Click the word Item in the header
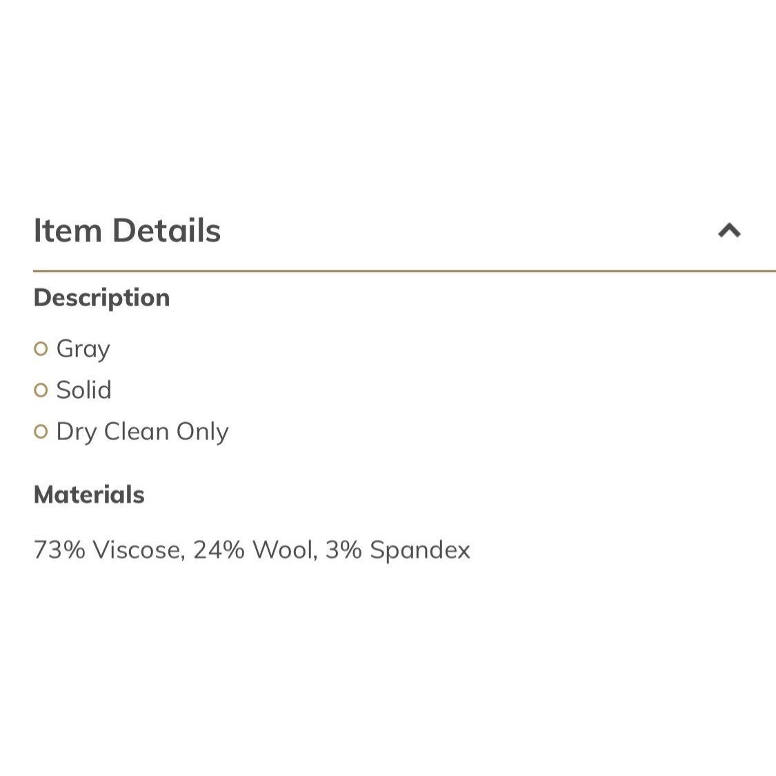This screenshot has width=776, height=776. coord(68,230)
